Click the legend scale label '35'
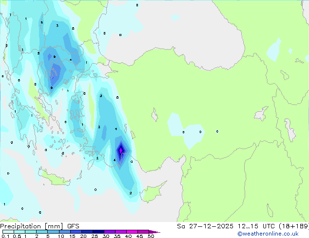 [x=117, y=236]
